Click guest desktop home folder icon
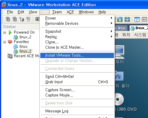This screenshot has height=118, width=148. pyautogui.click(x=119, y=76)
